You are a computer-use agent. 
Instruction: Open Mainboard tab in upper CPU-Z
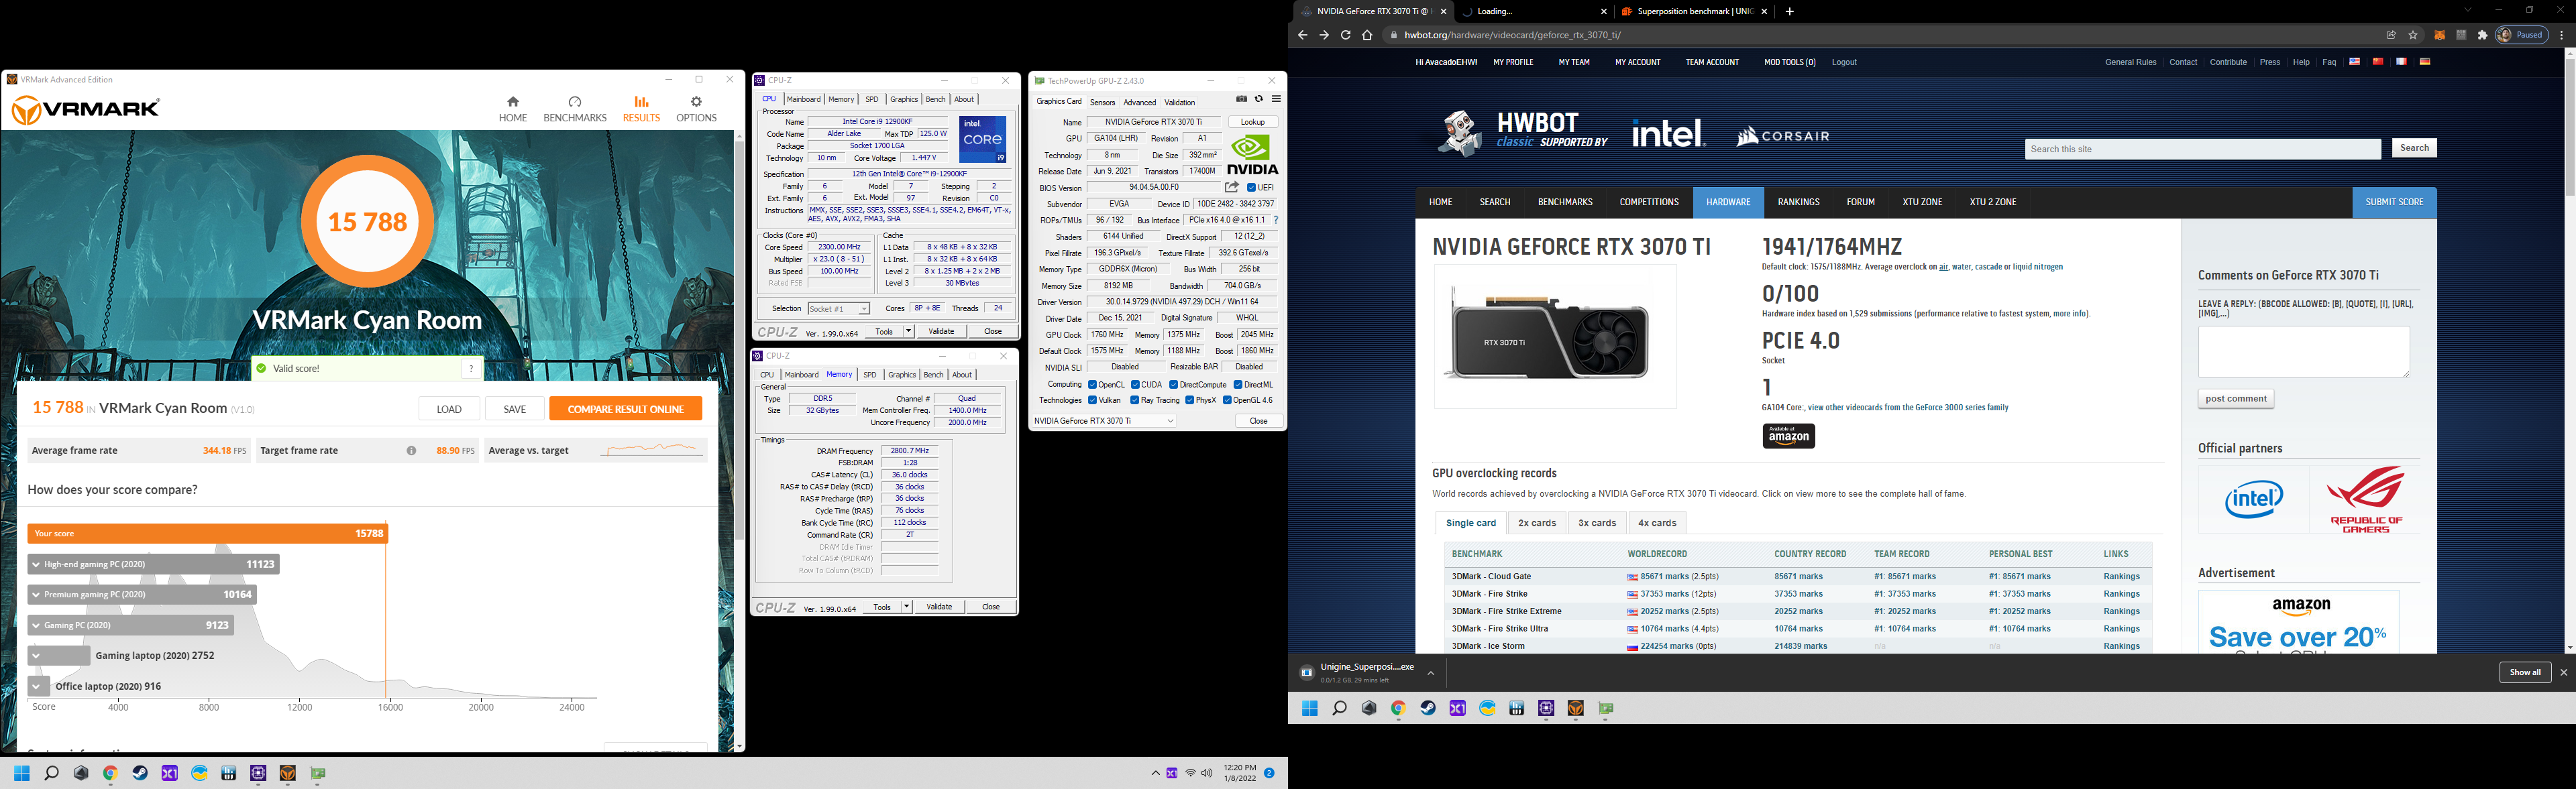click(803, 99)
